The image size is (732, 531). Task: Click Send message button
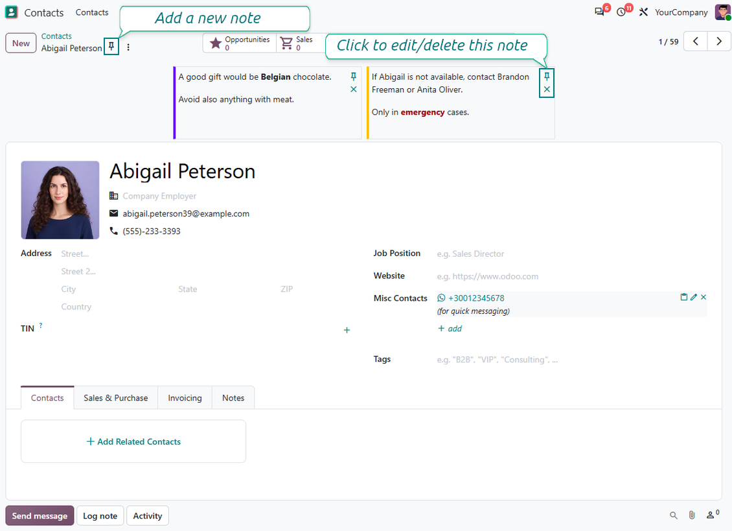pos(40,515)
